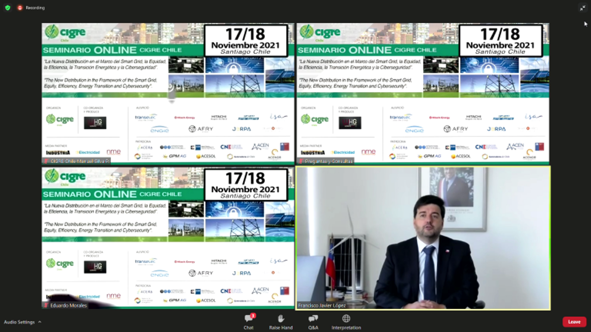Click the Audio Settings label
This screenshot has width=591, height=332.
click(x=19, y=322)
